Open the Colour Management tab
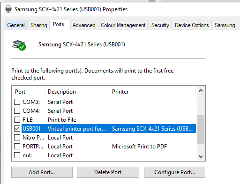The image size is (240, 184). pyautogui.click(x=123, y=25)
